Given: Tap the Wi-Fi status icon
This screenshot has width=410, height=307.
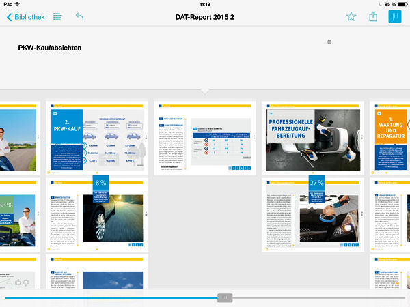Looking at the screenshot, I should point(17,4).
